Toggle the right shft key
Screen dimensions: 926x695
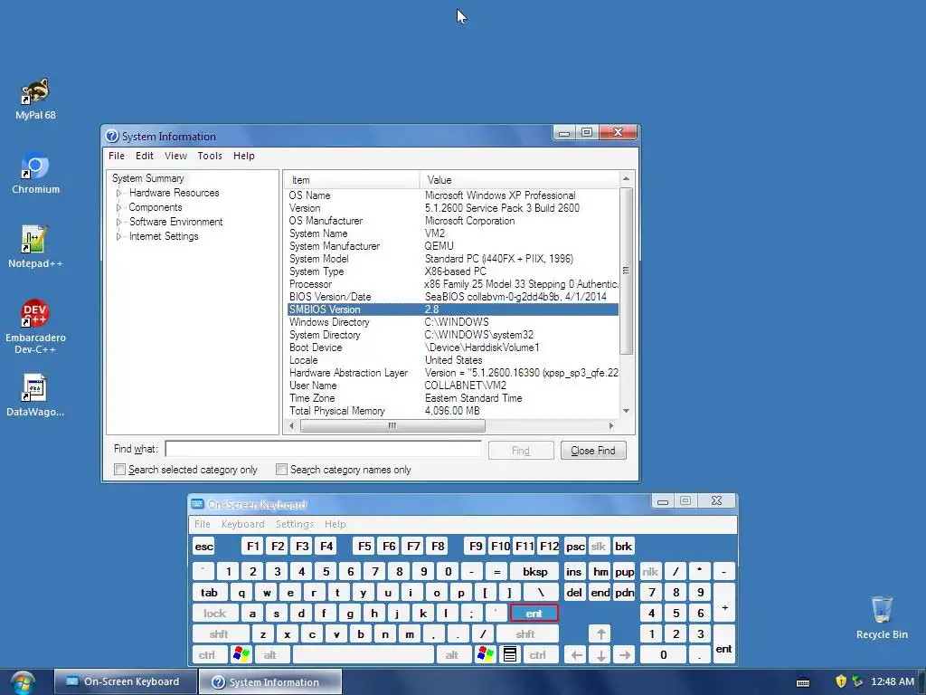tap(525, 634)
